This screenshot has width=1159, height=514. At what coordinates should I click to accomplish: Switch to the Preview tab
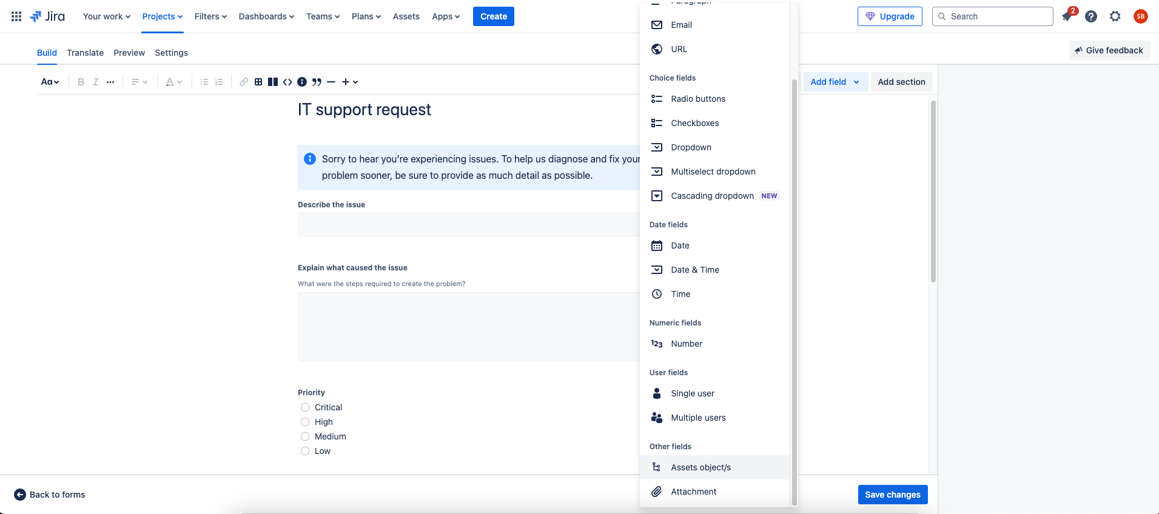129,53
